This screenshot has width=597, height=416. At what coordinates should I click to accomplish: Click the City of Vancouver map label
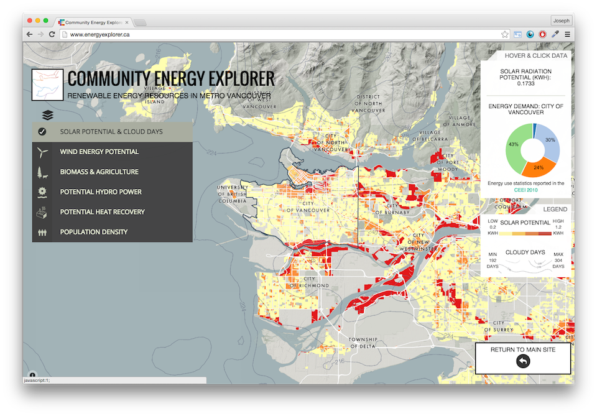click(308, 206)
